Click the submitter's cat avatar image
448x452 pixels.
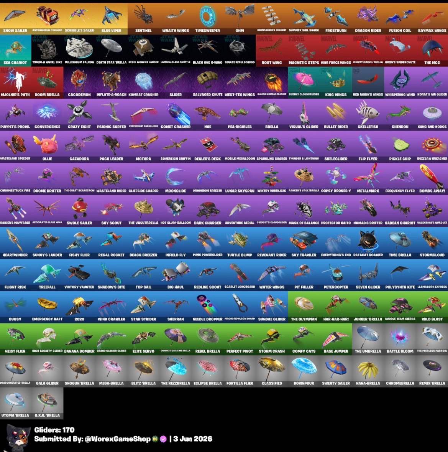pyautogui.click(x=17, y=437)
